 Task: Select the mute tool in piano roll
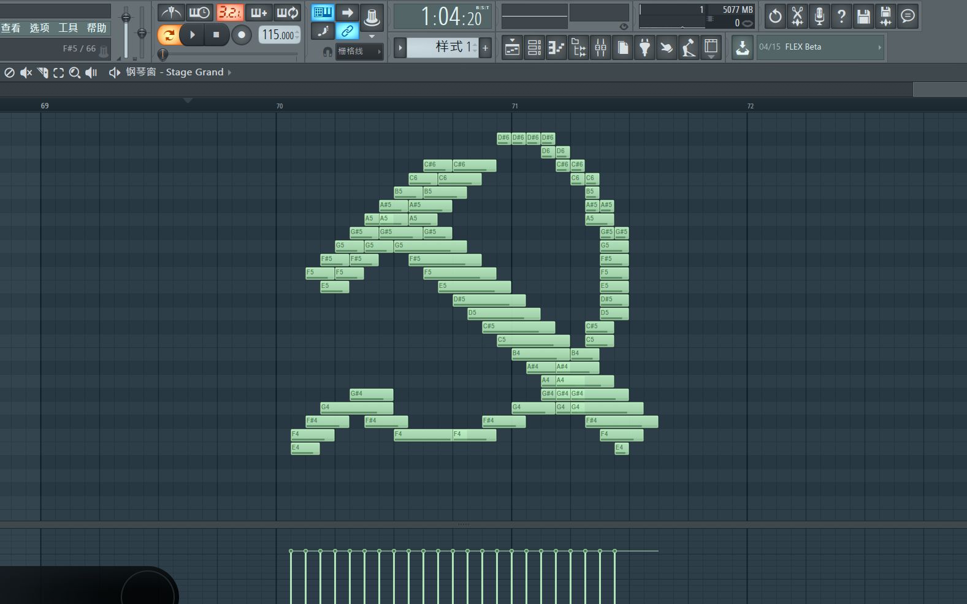click(26, 72)
